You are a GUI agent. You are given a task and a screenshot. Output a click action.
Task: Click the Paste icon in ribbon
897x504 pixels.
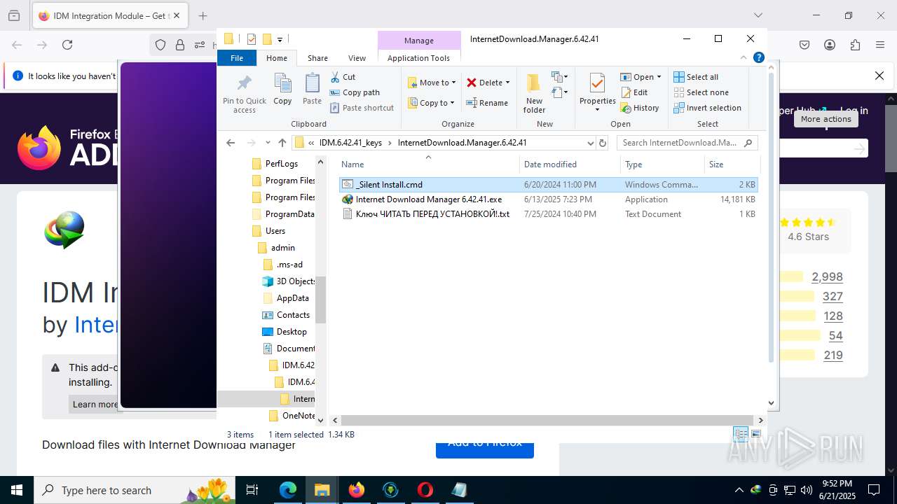312,89
